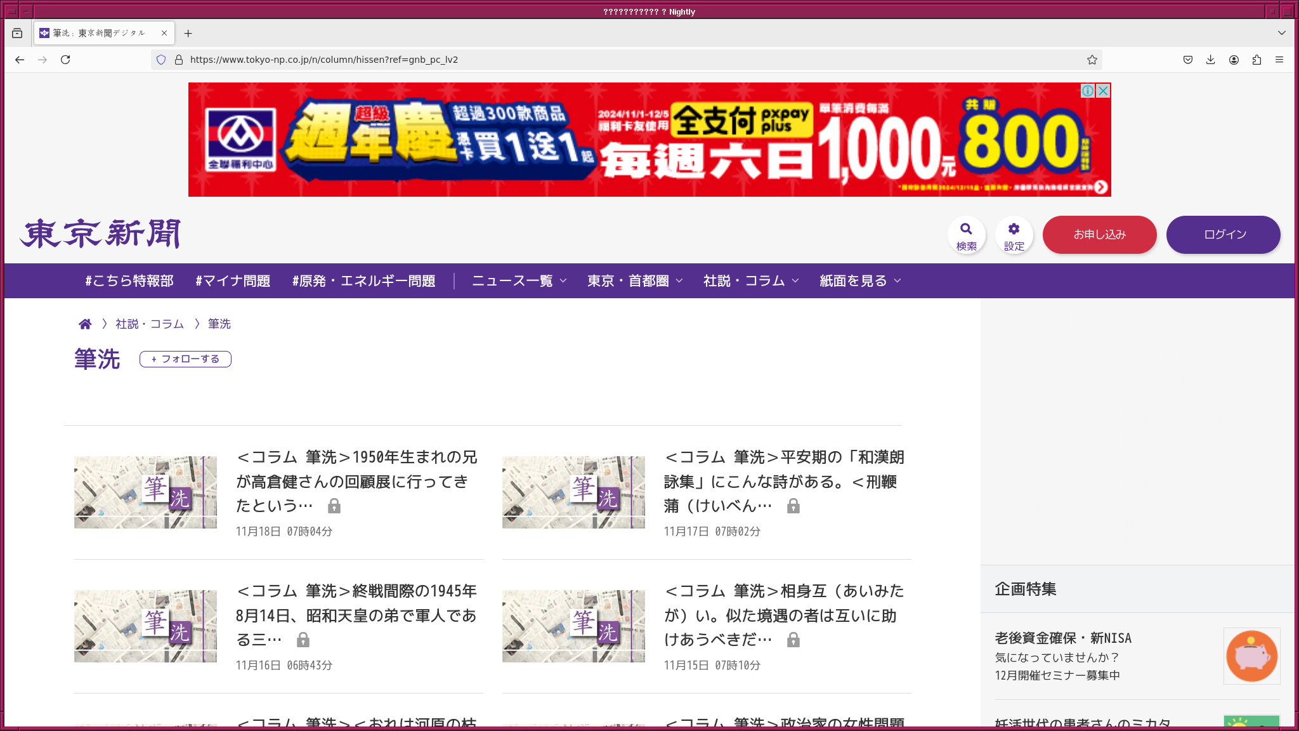Image resolution: width=1299 pixels, height=731 pixels.
Task: Open 1950年生まれの兄 article thumbnail
Action: [145, 492]
